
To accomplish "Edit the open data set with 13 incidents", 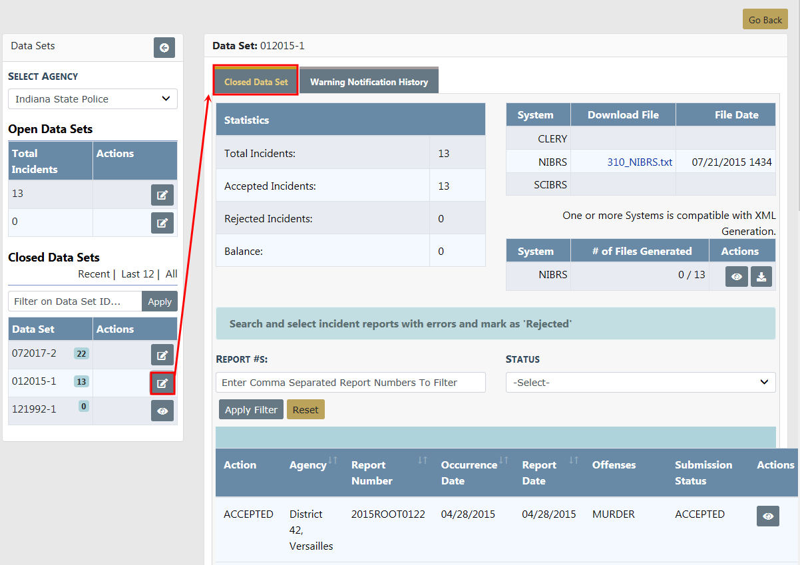I will [162, 195].
